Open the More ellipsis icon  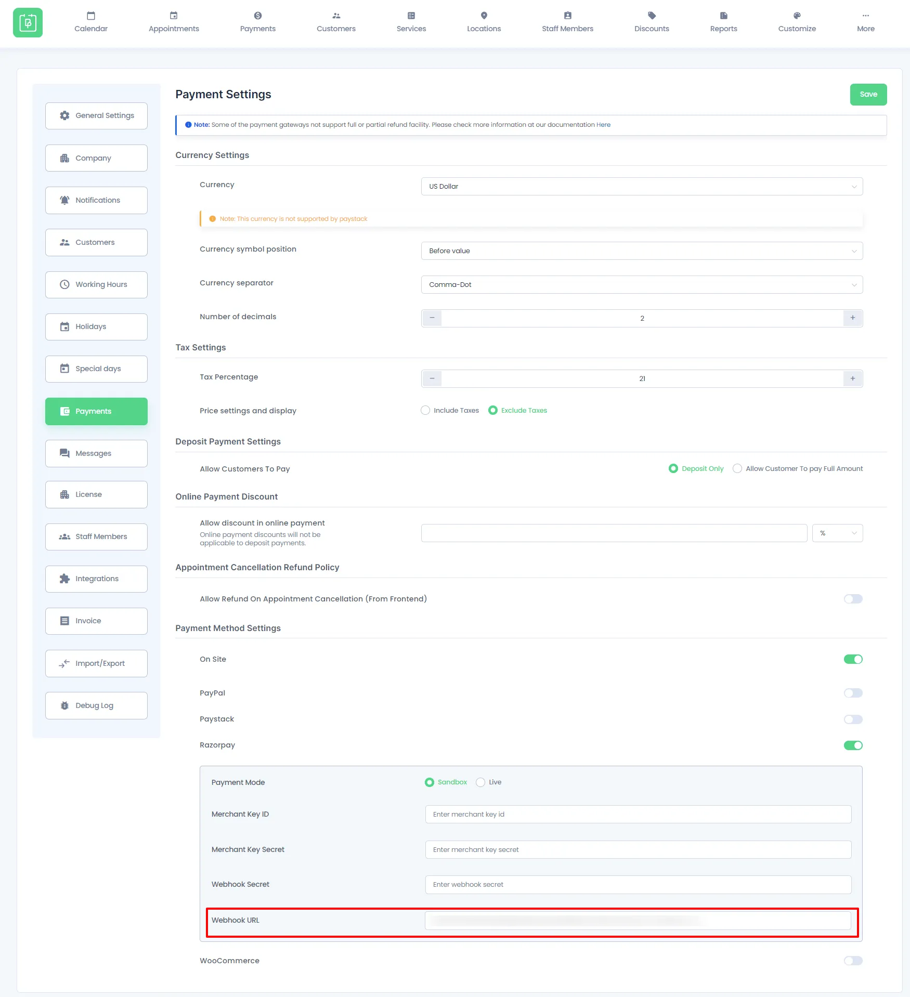[866, 16]
